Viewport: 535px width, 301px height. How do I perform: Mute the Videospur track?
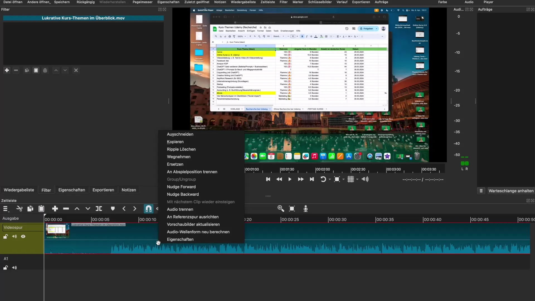(x=14, y=237)
